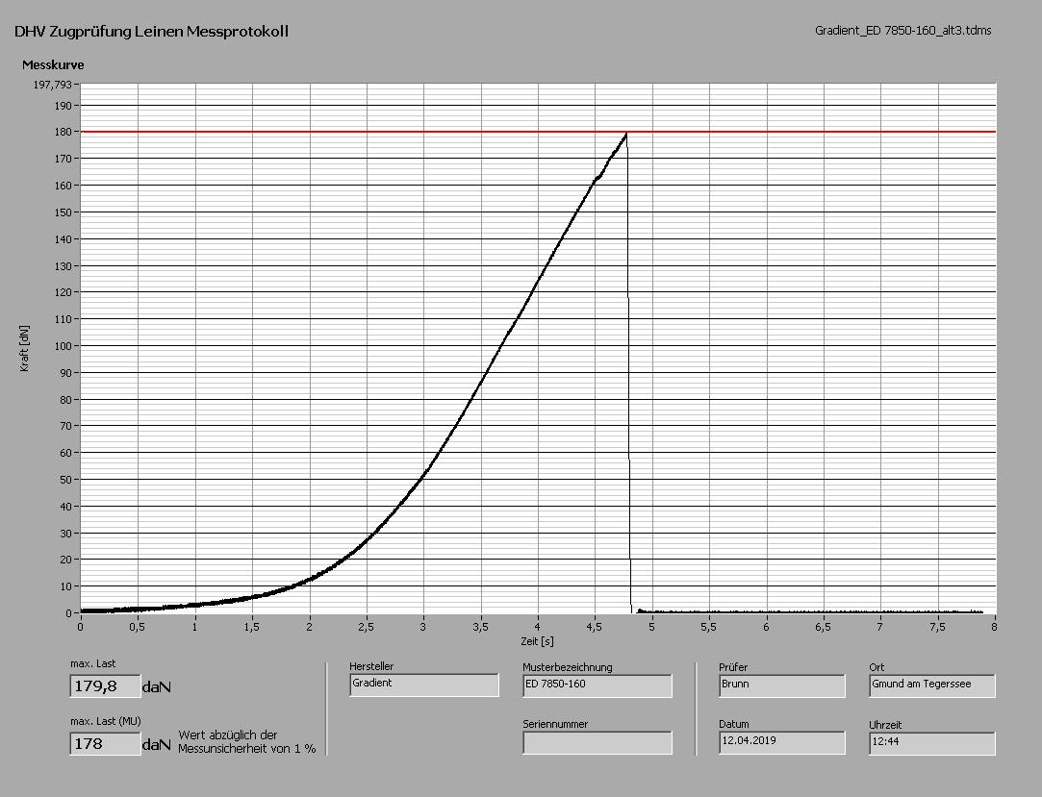
Task: Click the title DHV Zugprüfung Leinen Messprotokoll
Action: [x=151, y=31]
